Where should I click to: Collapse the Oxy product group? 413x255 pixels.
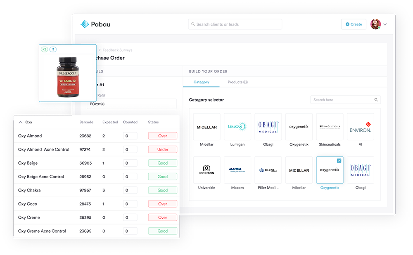pyautogui.click(x=21, y=122)
